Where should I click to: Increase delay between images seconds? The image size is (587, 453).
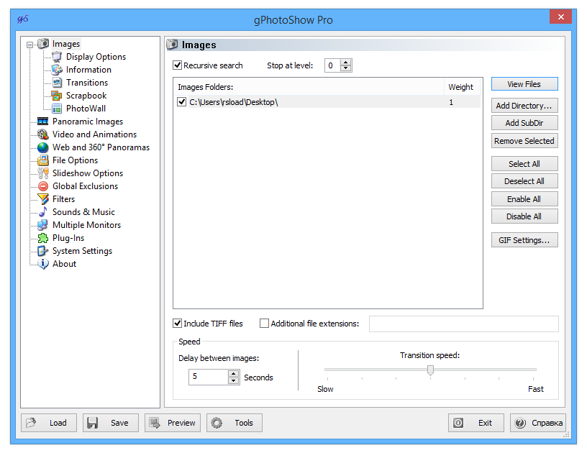click(x=233, y=373)
